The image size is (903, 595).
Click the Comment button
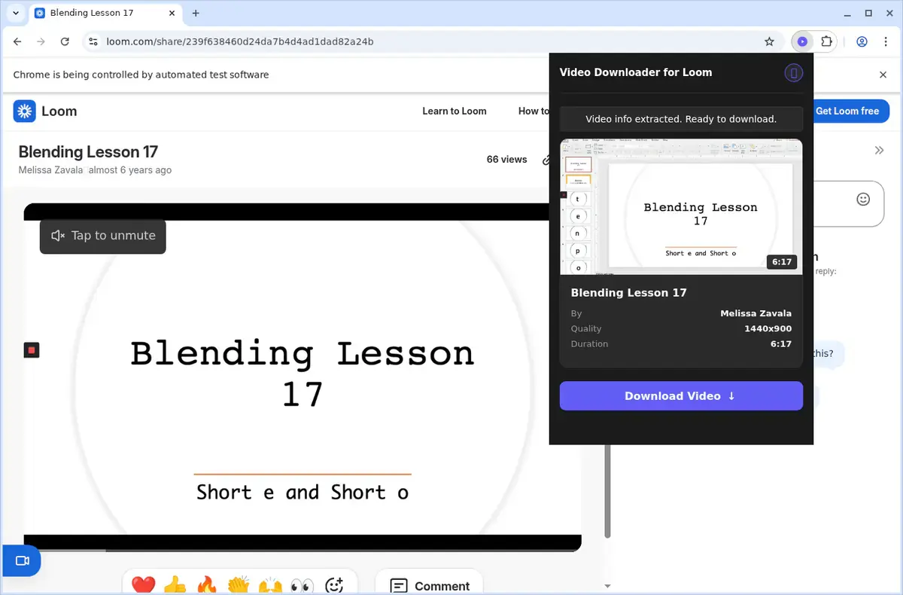click(430, 584)
